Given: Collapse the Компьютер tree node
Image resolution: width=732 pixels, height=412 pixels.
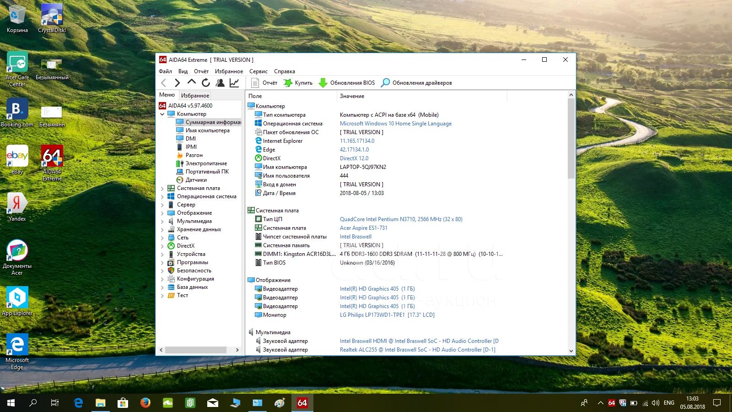Looking at the screenshot, I should [162, 114].
